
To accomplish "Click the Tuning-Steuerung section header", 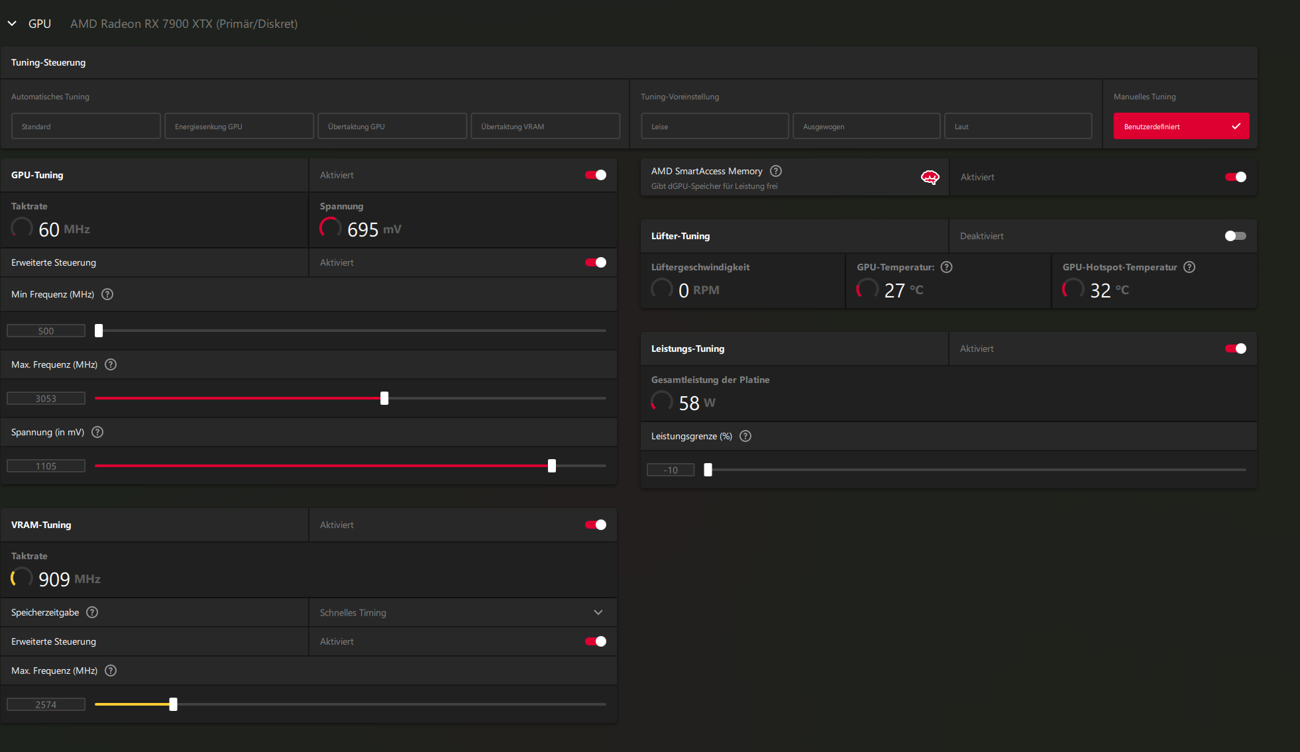I will (x=629, y=62).
